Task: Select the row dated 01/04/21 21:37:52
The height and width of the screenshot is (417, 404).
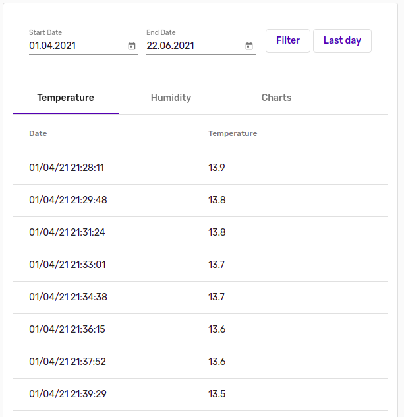Action: click(x=200, y=362)
